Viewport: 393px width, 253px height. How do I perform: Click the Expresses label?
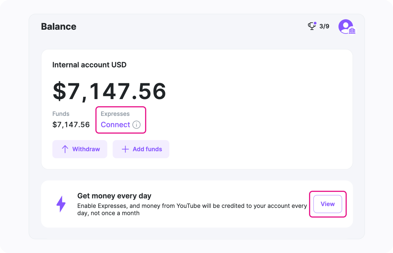[x=115, y=114]
